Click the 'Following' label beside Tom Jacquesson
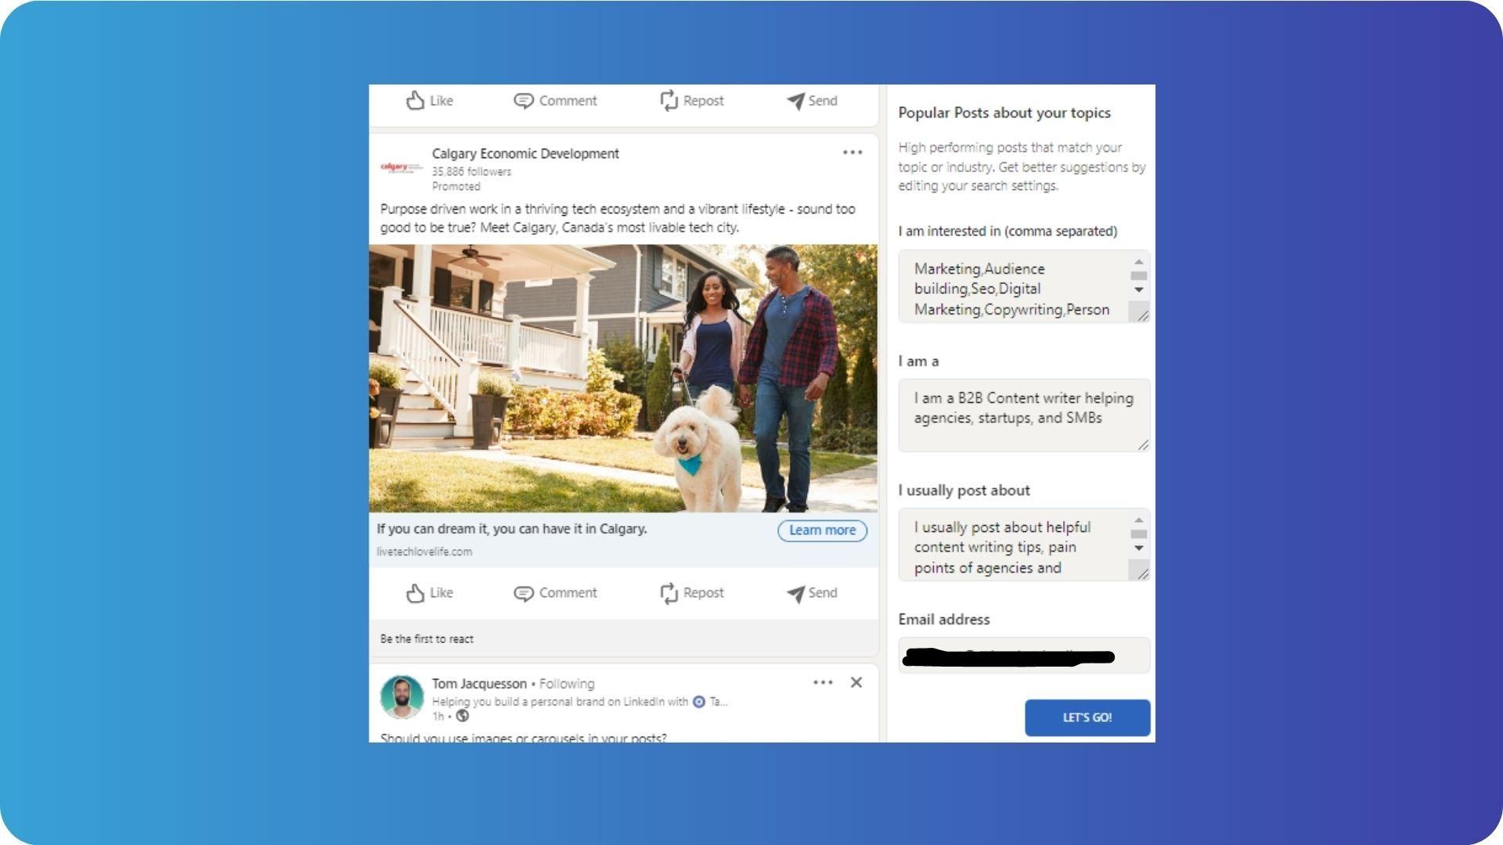 pos(567,684)
